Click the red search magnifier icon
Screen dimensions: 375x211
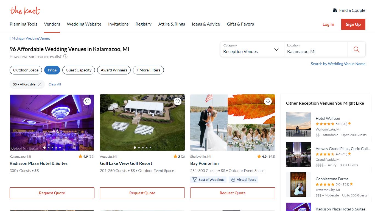pos(356,49)
